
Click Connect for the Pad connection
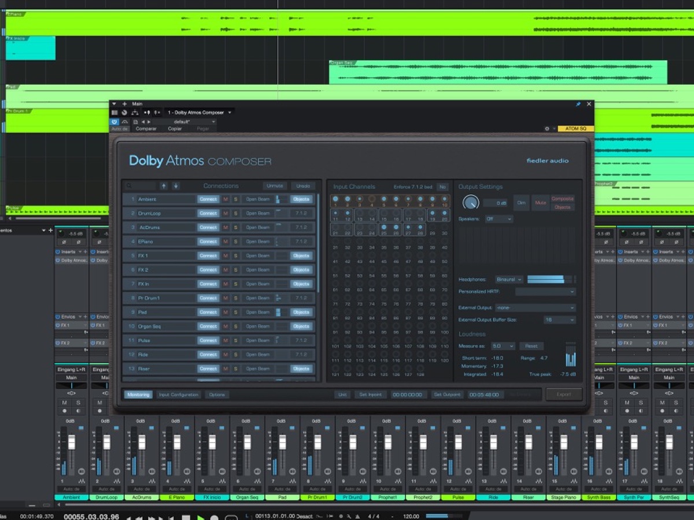pos(208,312)
